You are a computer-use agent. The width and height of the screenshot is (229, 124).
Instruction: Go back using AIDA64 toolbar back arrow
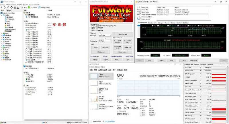[2, 7]
